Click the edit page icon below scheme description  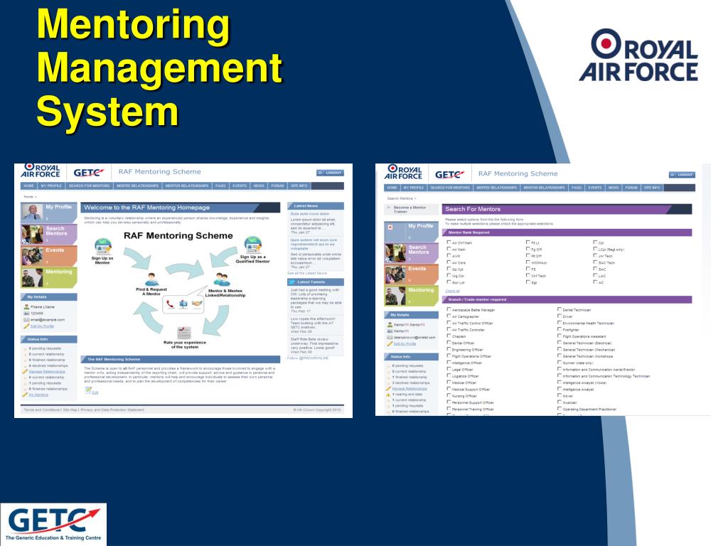[88, 391]
